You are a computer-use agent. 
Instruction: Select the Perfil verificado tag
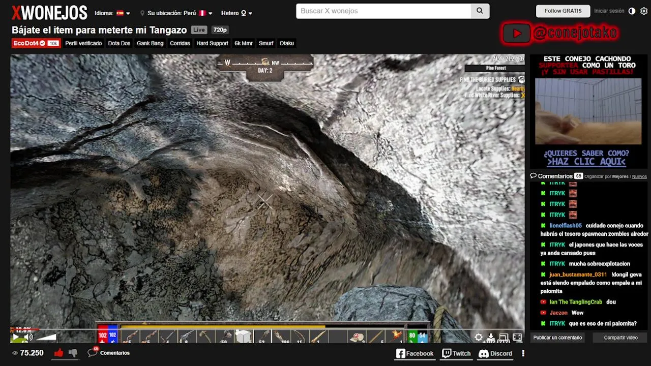[x=83, y=43]
